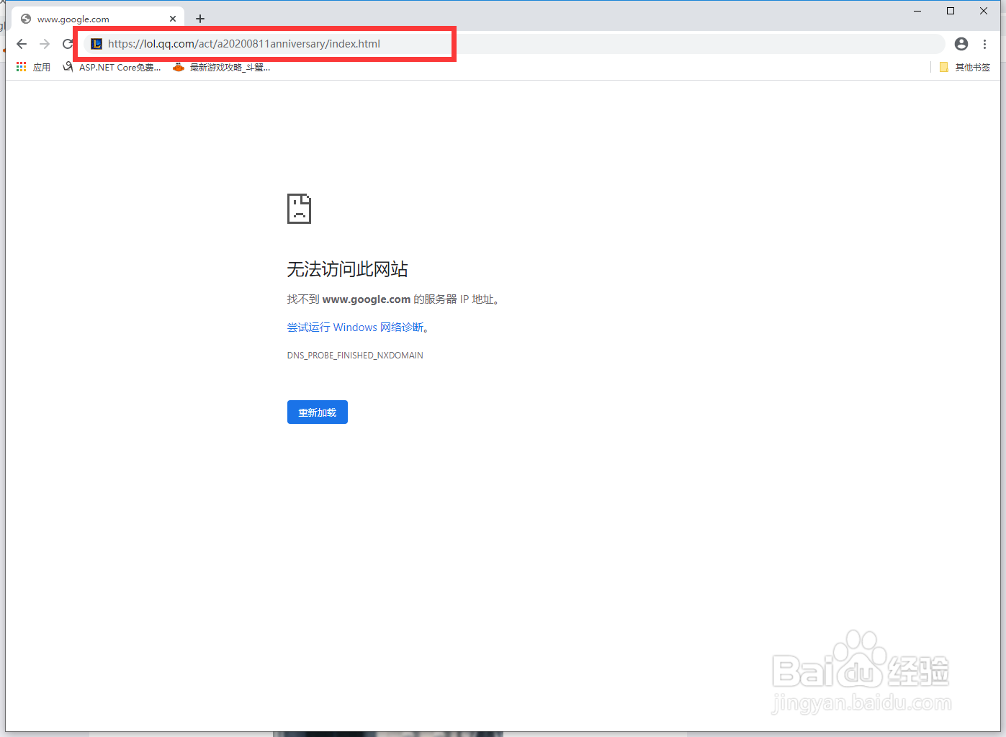Reload the page via the refresh icon

point(68,44)
